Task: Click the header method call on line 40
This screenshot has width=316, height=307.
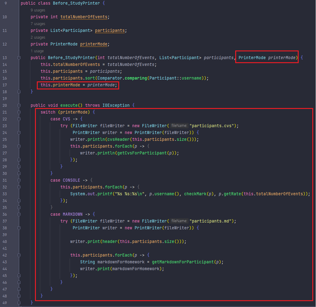Action: click(x=110, y=242)
